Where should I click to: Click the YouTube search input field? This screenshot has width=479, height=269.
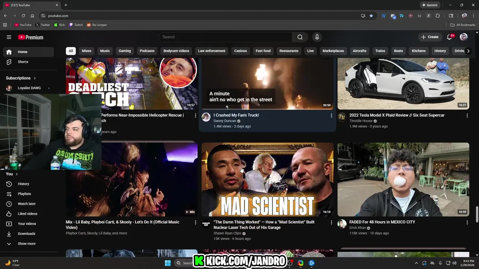(x=225, y=37)
